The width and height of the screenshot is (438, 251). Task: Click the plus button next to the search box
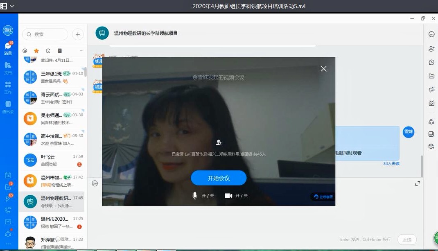point(78,34)
